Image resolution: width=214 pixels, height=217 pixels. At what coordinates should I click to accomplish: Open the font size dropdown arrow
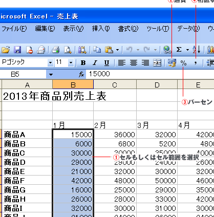tap(71, 62)
